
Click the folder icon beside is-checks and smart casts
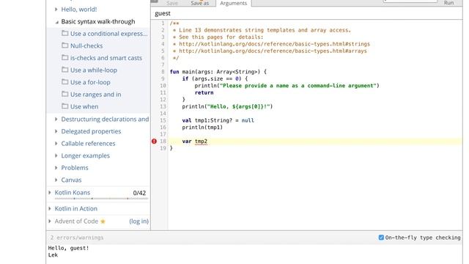coord(65,57)
